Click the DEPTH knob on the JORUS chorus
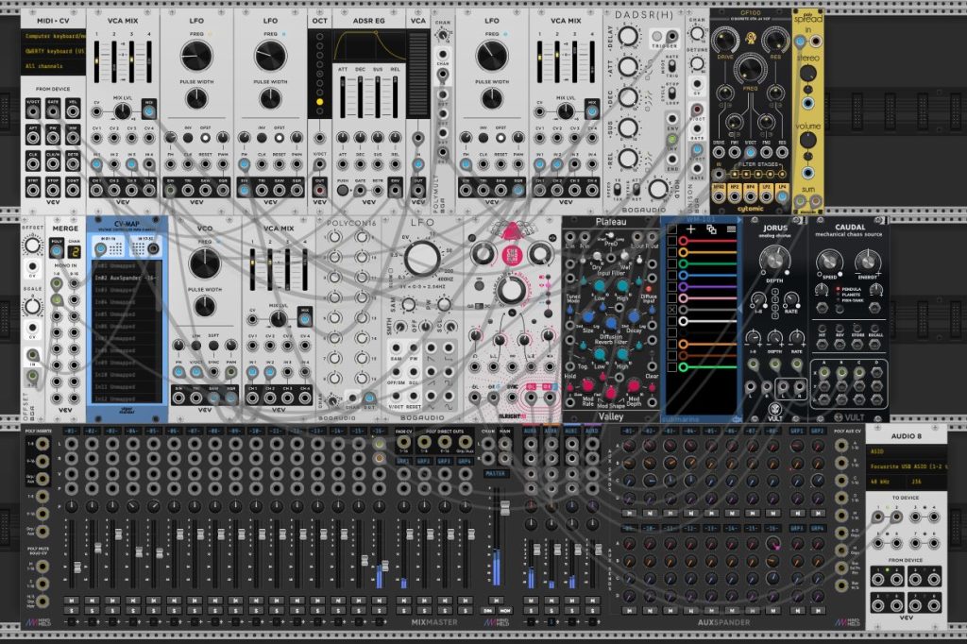 [774, 259]
